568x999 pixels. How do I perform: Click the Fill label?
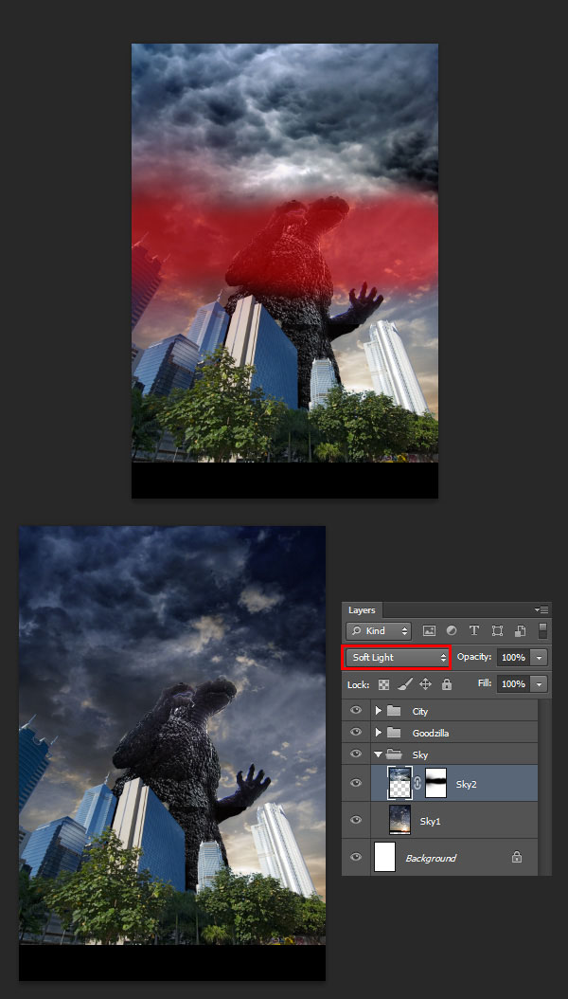pyautogui.click(x=486, y=683)
